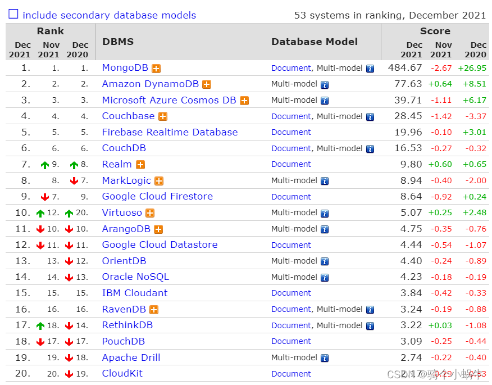Click Document model link in Google Cloud Firestore row
Viewport: 492px width, 385px height.
pos(291,197)
